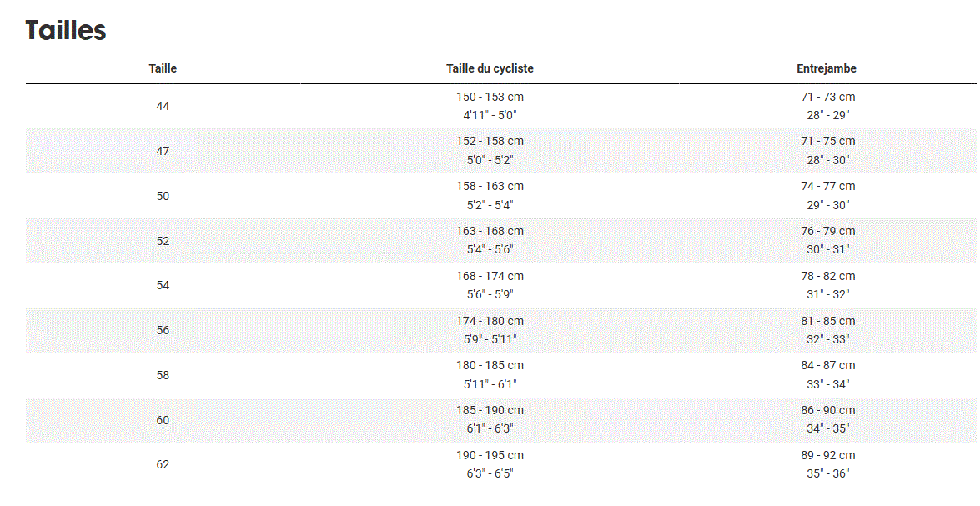Click the 89 - 92 cm inseam value
980x506 pixels.
[x=827, y=455]
